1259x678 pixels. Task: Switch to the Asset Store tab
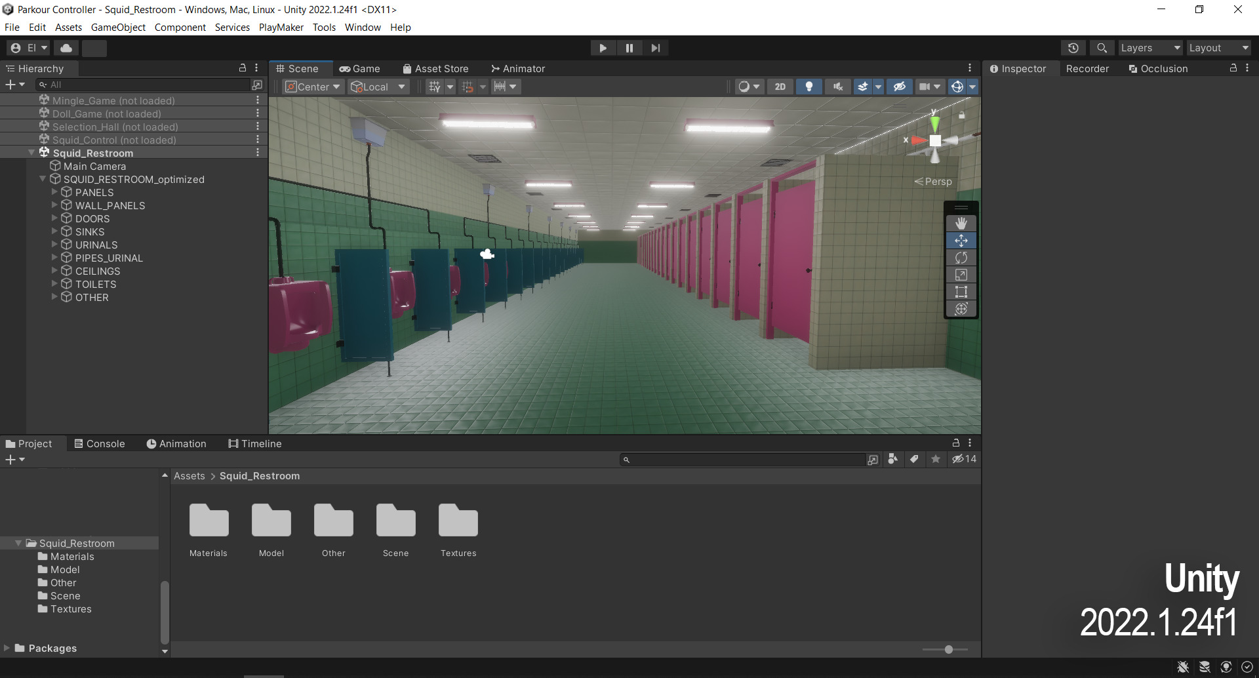point(435,69)
